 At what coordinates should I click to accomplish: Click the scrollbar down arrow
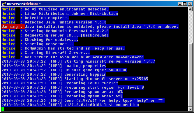(x=190, y=109)
